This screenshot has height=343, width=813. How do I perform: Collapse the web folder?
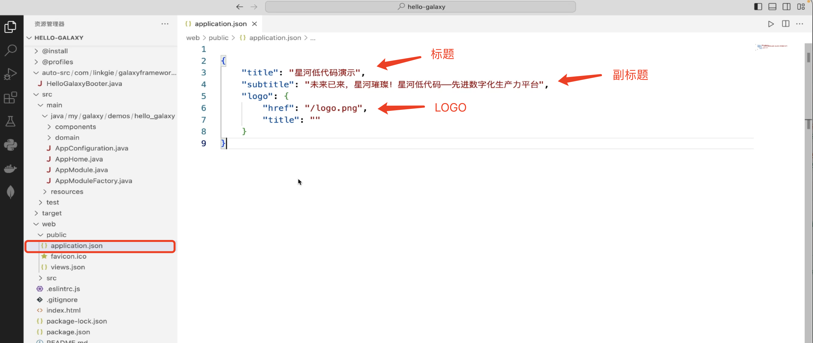100,224
